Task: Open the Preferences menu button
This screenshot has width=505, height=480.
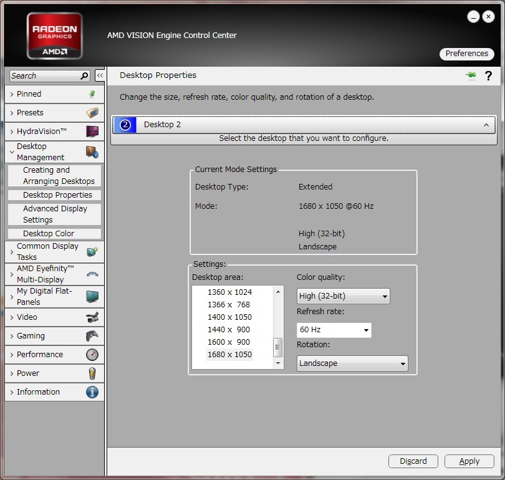Action: coord(466,54)
